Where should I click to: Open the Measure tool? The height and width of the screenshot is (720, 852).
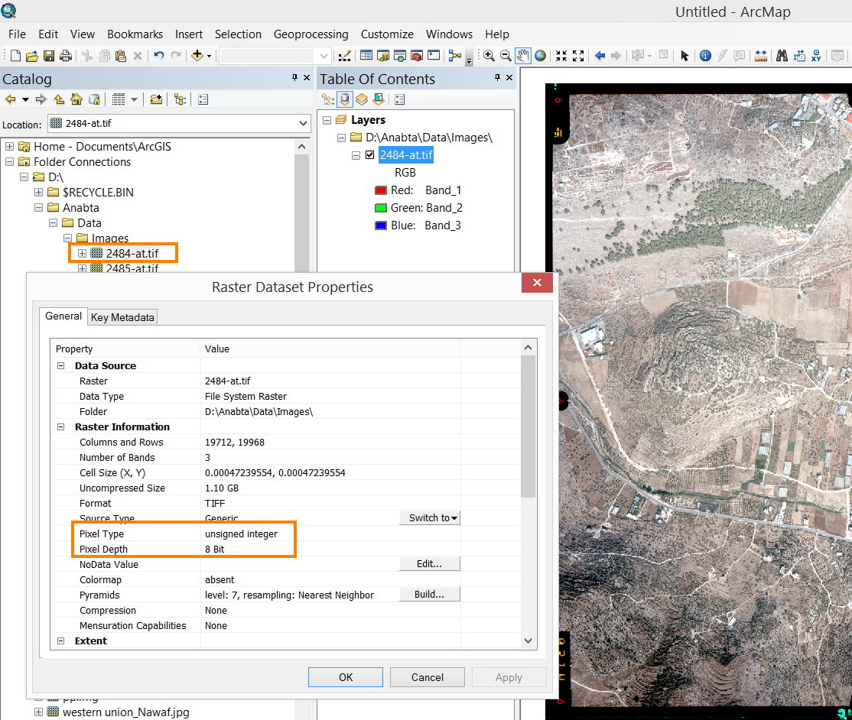click(761, 55)
